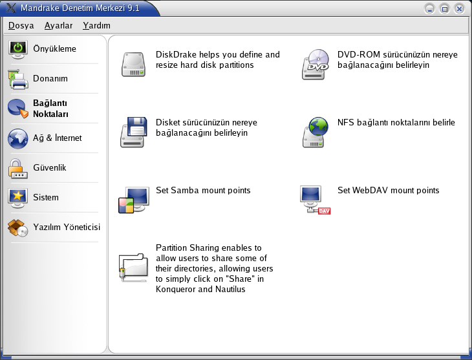Open the DiskDrake hard disk partition icon
This screenshot has width=472, height=360.
pos(133,65)
